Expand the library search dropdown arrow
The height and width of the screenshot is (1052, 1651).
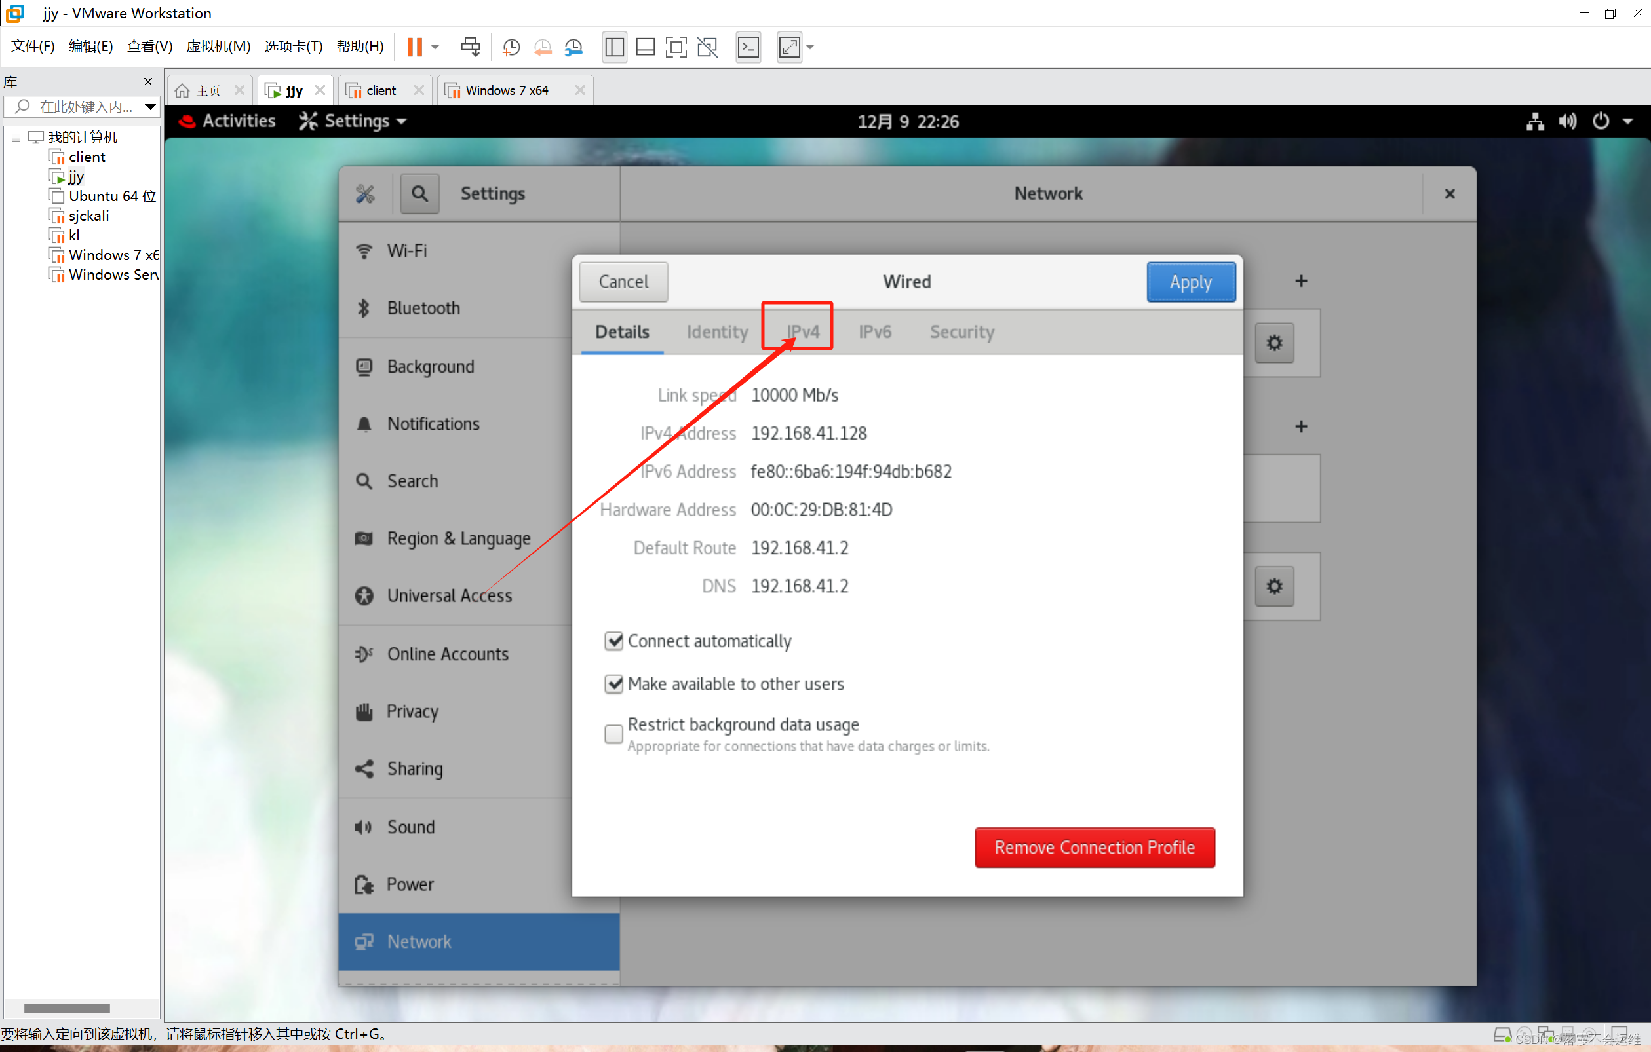tap(149, 107)
